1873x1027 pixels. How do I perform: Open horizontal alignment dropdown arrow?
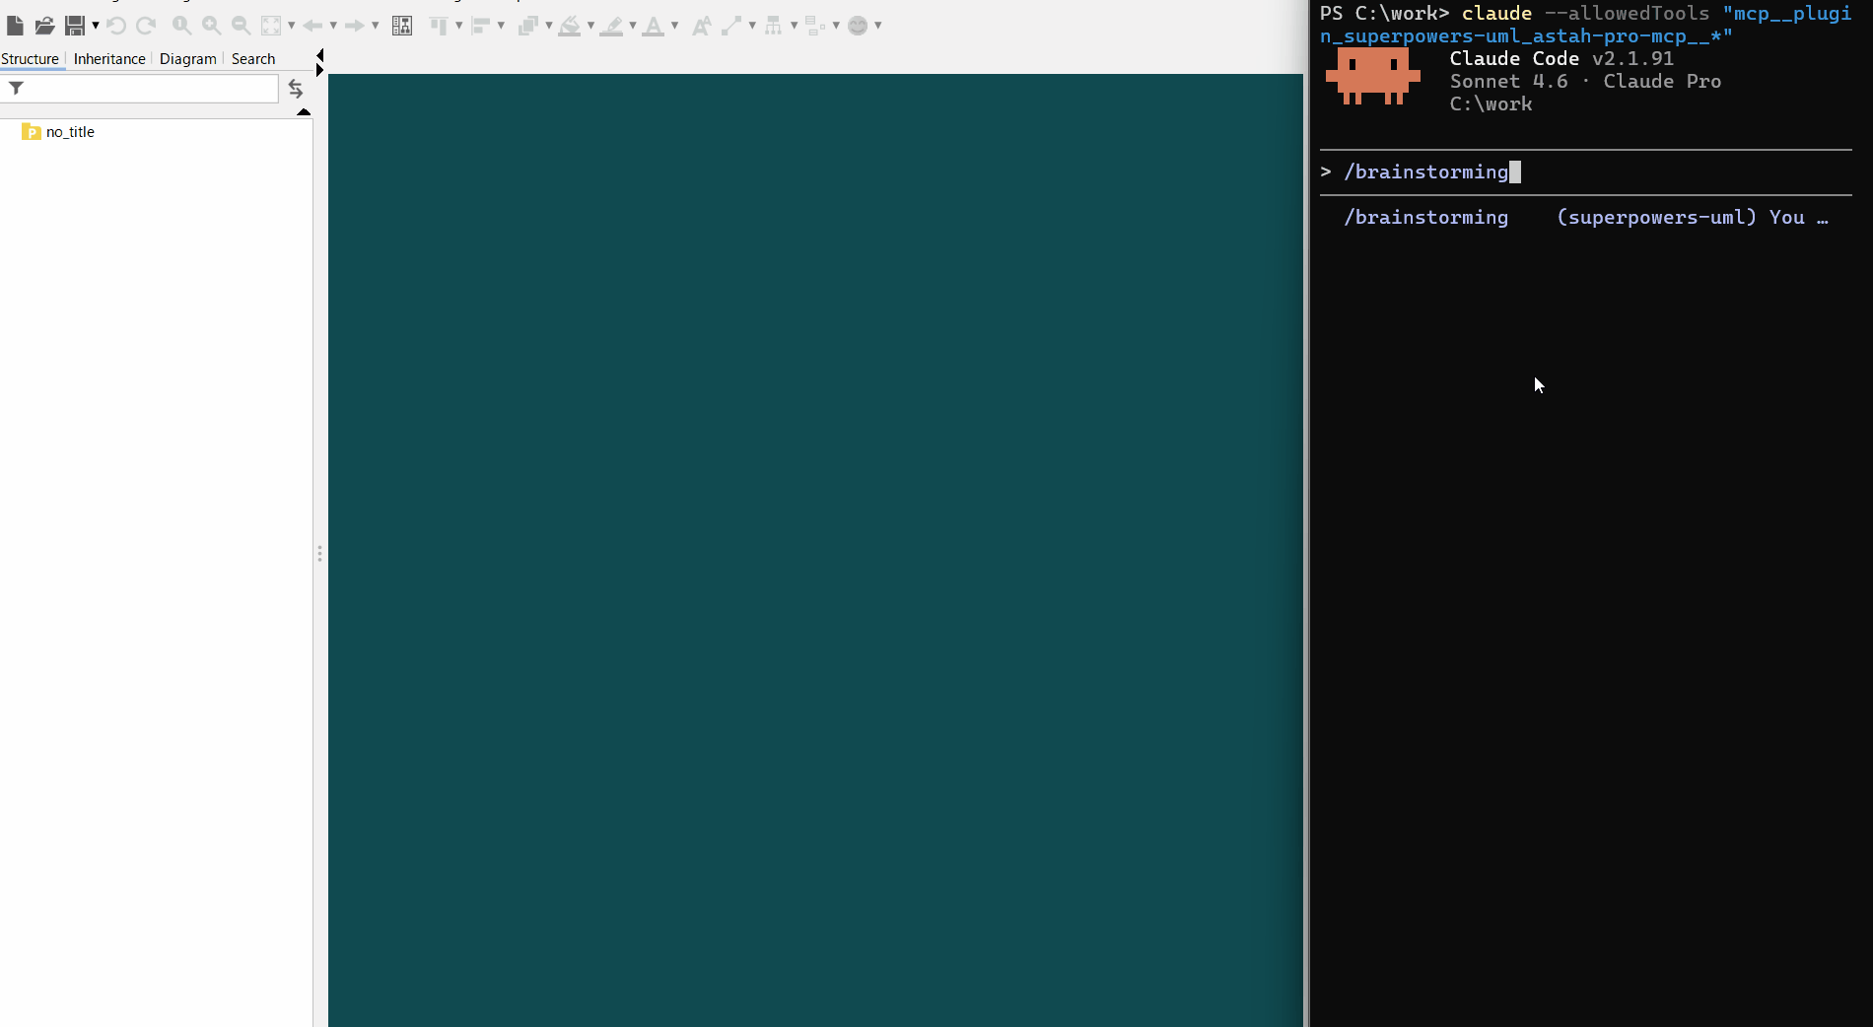(x=502, y=26)
